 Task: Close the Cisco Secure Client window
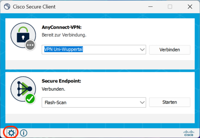(x=190, y=7)
